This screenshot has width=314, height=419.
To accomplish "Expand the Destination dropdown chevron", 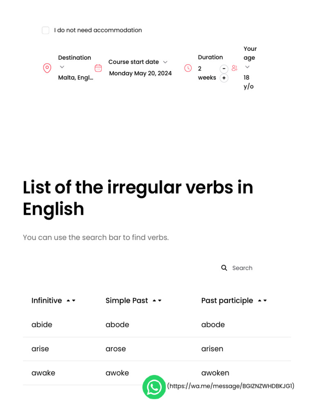I will click(62, 67).
